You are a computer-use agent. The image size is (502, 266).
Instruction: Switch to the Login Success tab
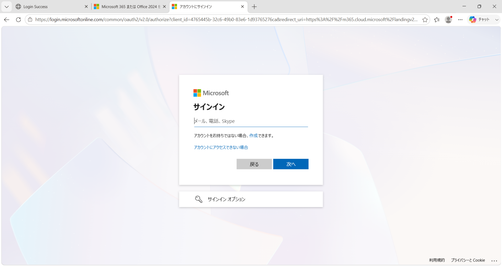click(x=50, y=7)
